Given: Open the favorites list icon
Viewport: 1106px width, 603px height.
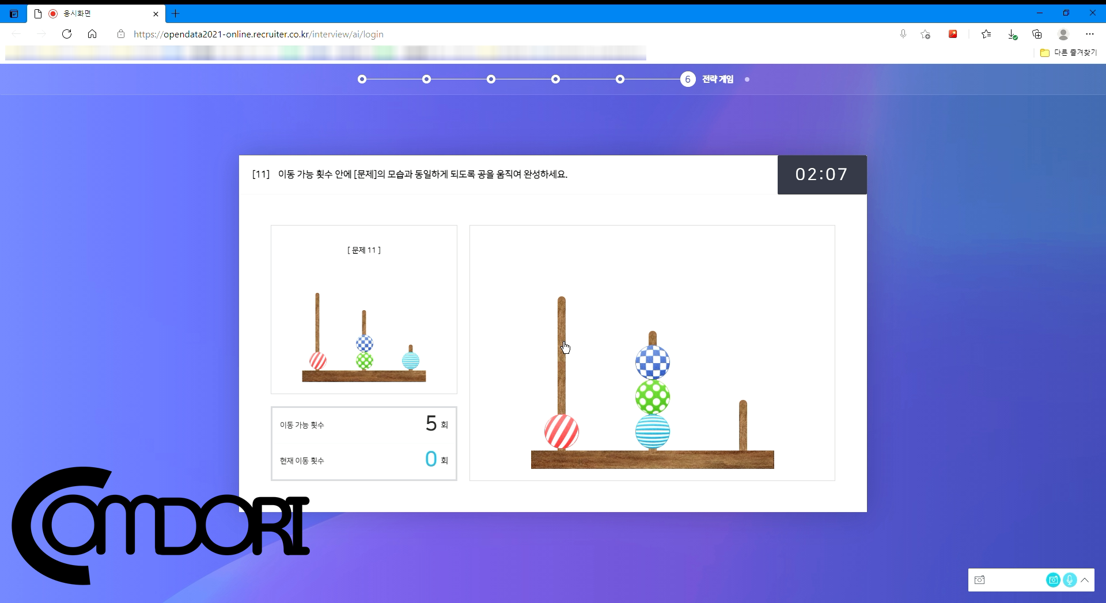Looking at the screenshot, I should coord(986,34).
